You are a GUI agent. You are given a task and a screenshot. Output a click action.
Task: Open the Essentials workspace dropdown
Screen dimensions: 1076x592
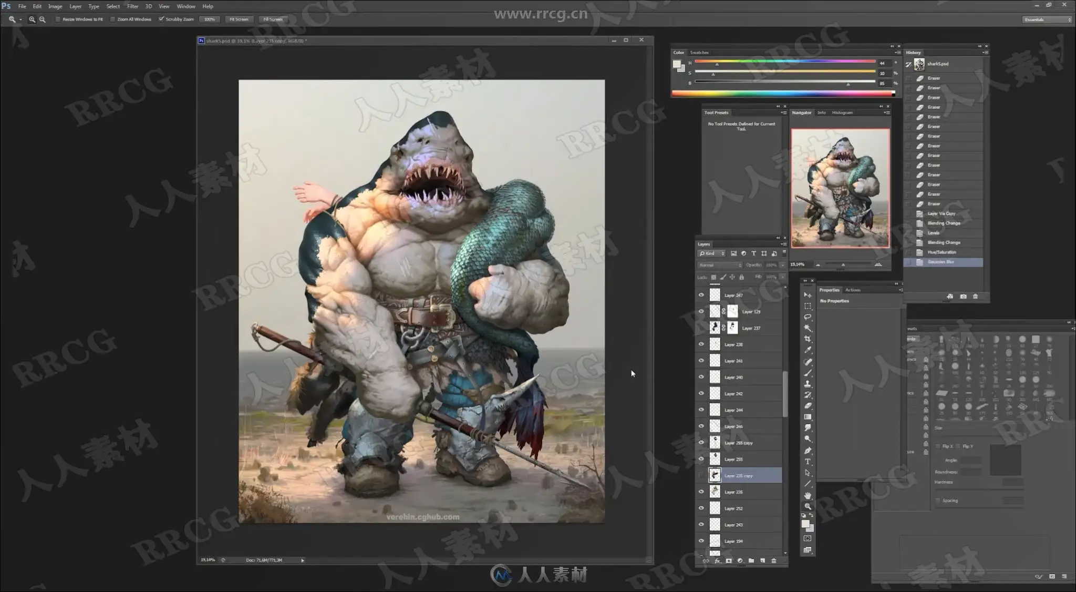[x=1047, y=19]
